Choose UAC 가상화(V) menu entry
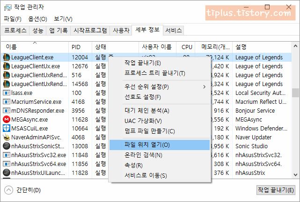 (160, 121)
